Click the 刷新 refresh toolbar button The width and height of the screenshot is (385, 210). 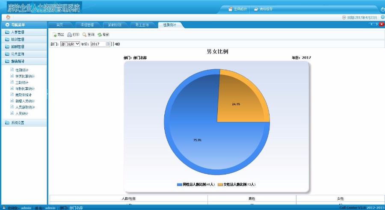coord(103,35)
